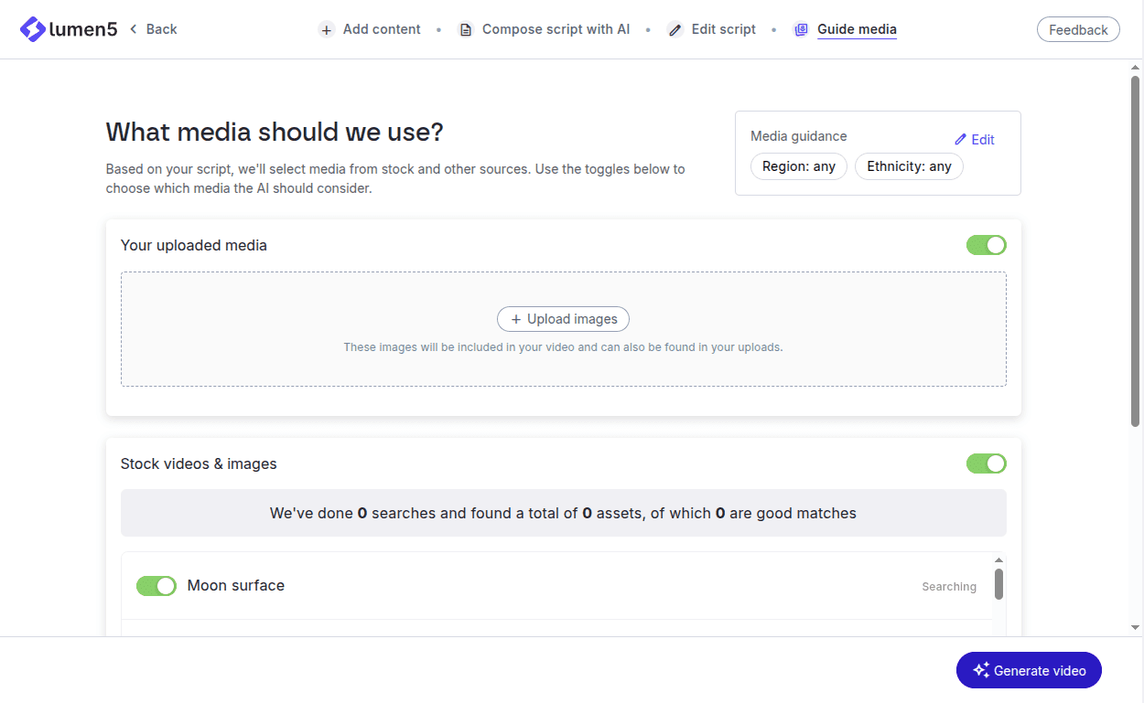This screenshot has height=703, width=1144.
Task: Turn off Stock videos & images toggle
Action: point(986,463)
